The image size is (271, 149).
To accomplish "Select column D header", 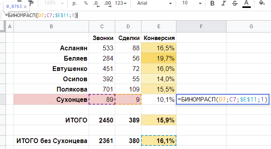I will coord(128,27).
